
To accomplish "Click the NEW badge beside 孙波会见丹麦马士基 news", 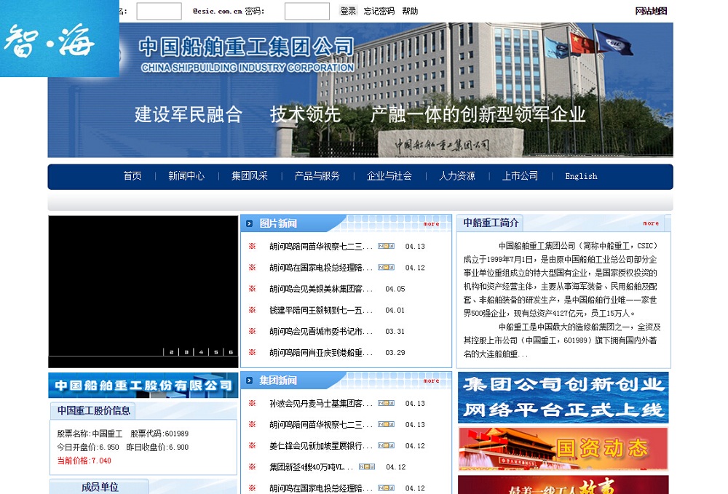I will (x=387, y=403).
